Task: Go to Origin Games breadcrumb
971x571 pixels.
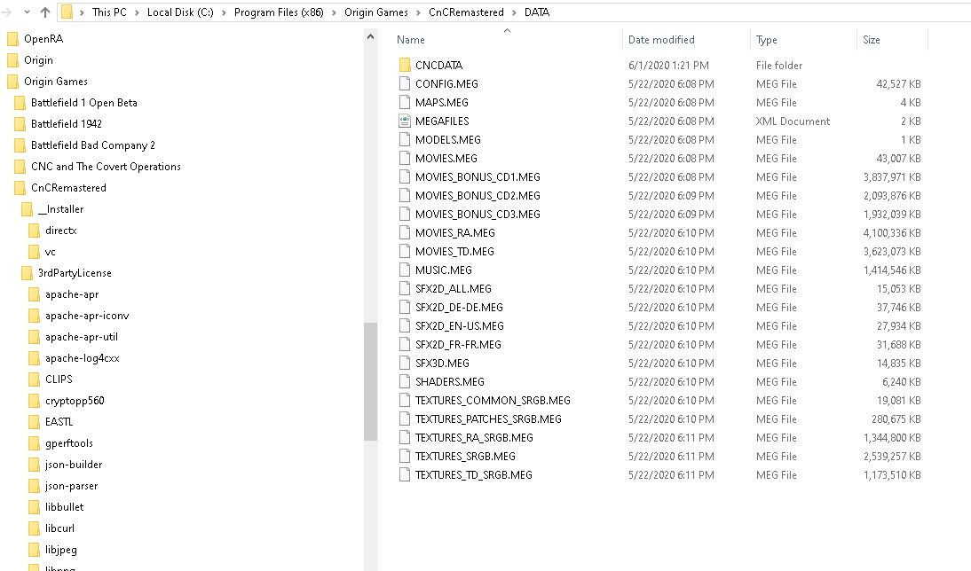Action: pos(376,12)
